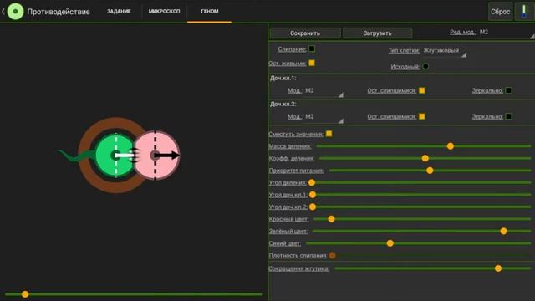Switch to the Микроскоп tab

pyautogui.click(x=164, y=11)
